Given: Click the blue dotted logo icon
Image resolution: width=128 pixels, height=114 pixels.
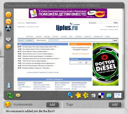Looking at the screenshot, I should click(x=118, y=95).
